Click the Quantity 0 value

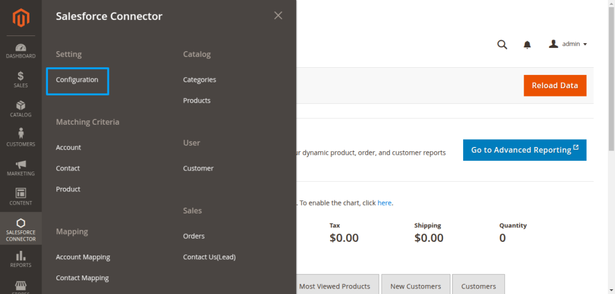tap(503, 238)
